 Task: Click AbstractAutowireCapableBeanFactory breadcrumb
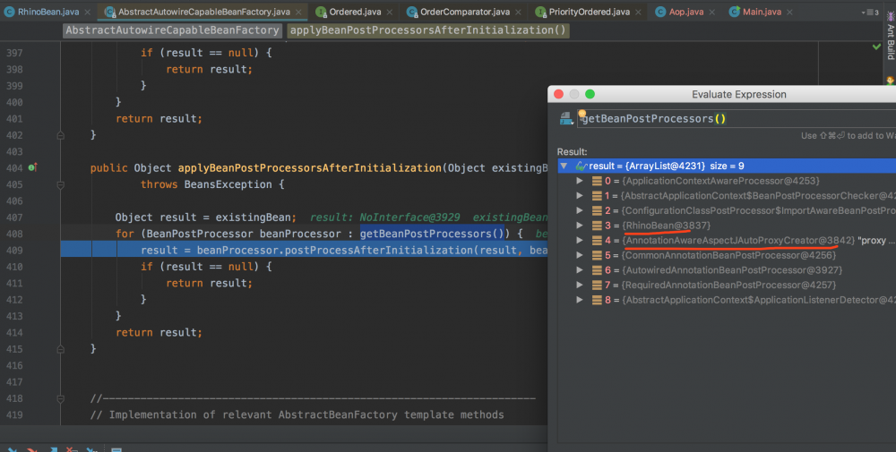173,30
